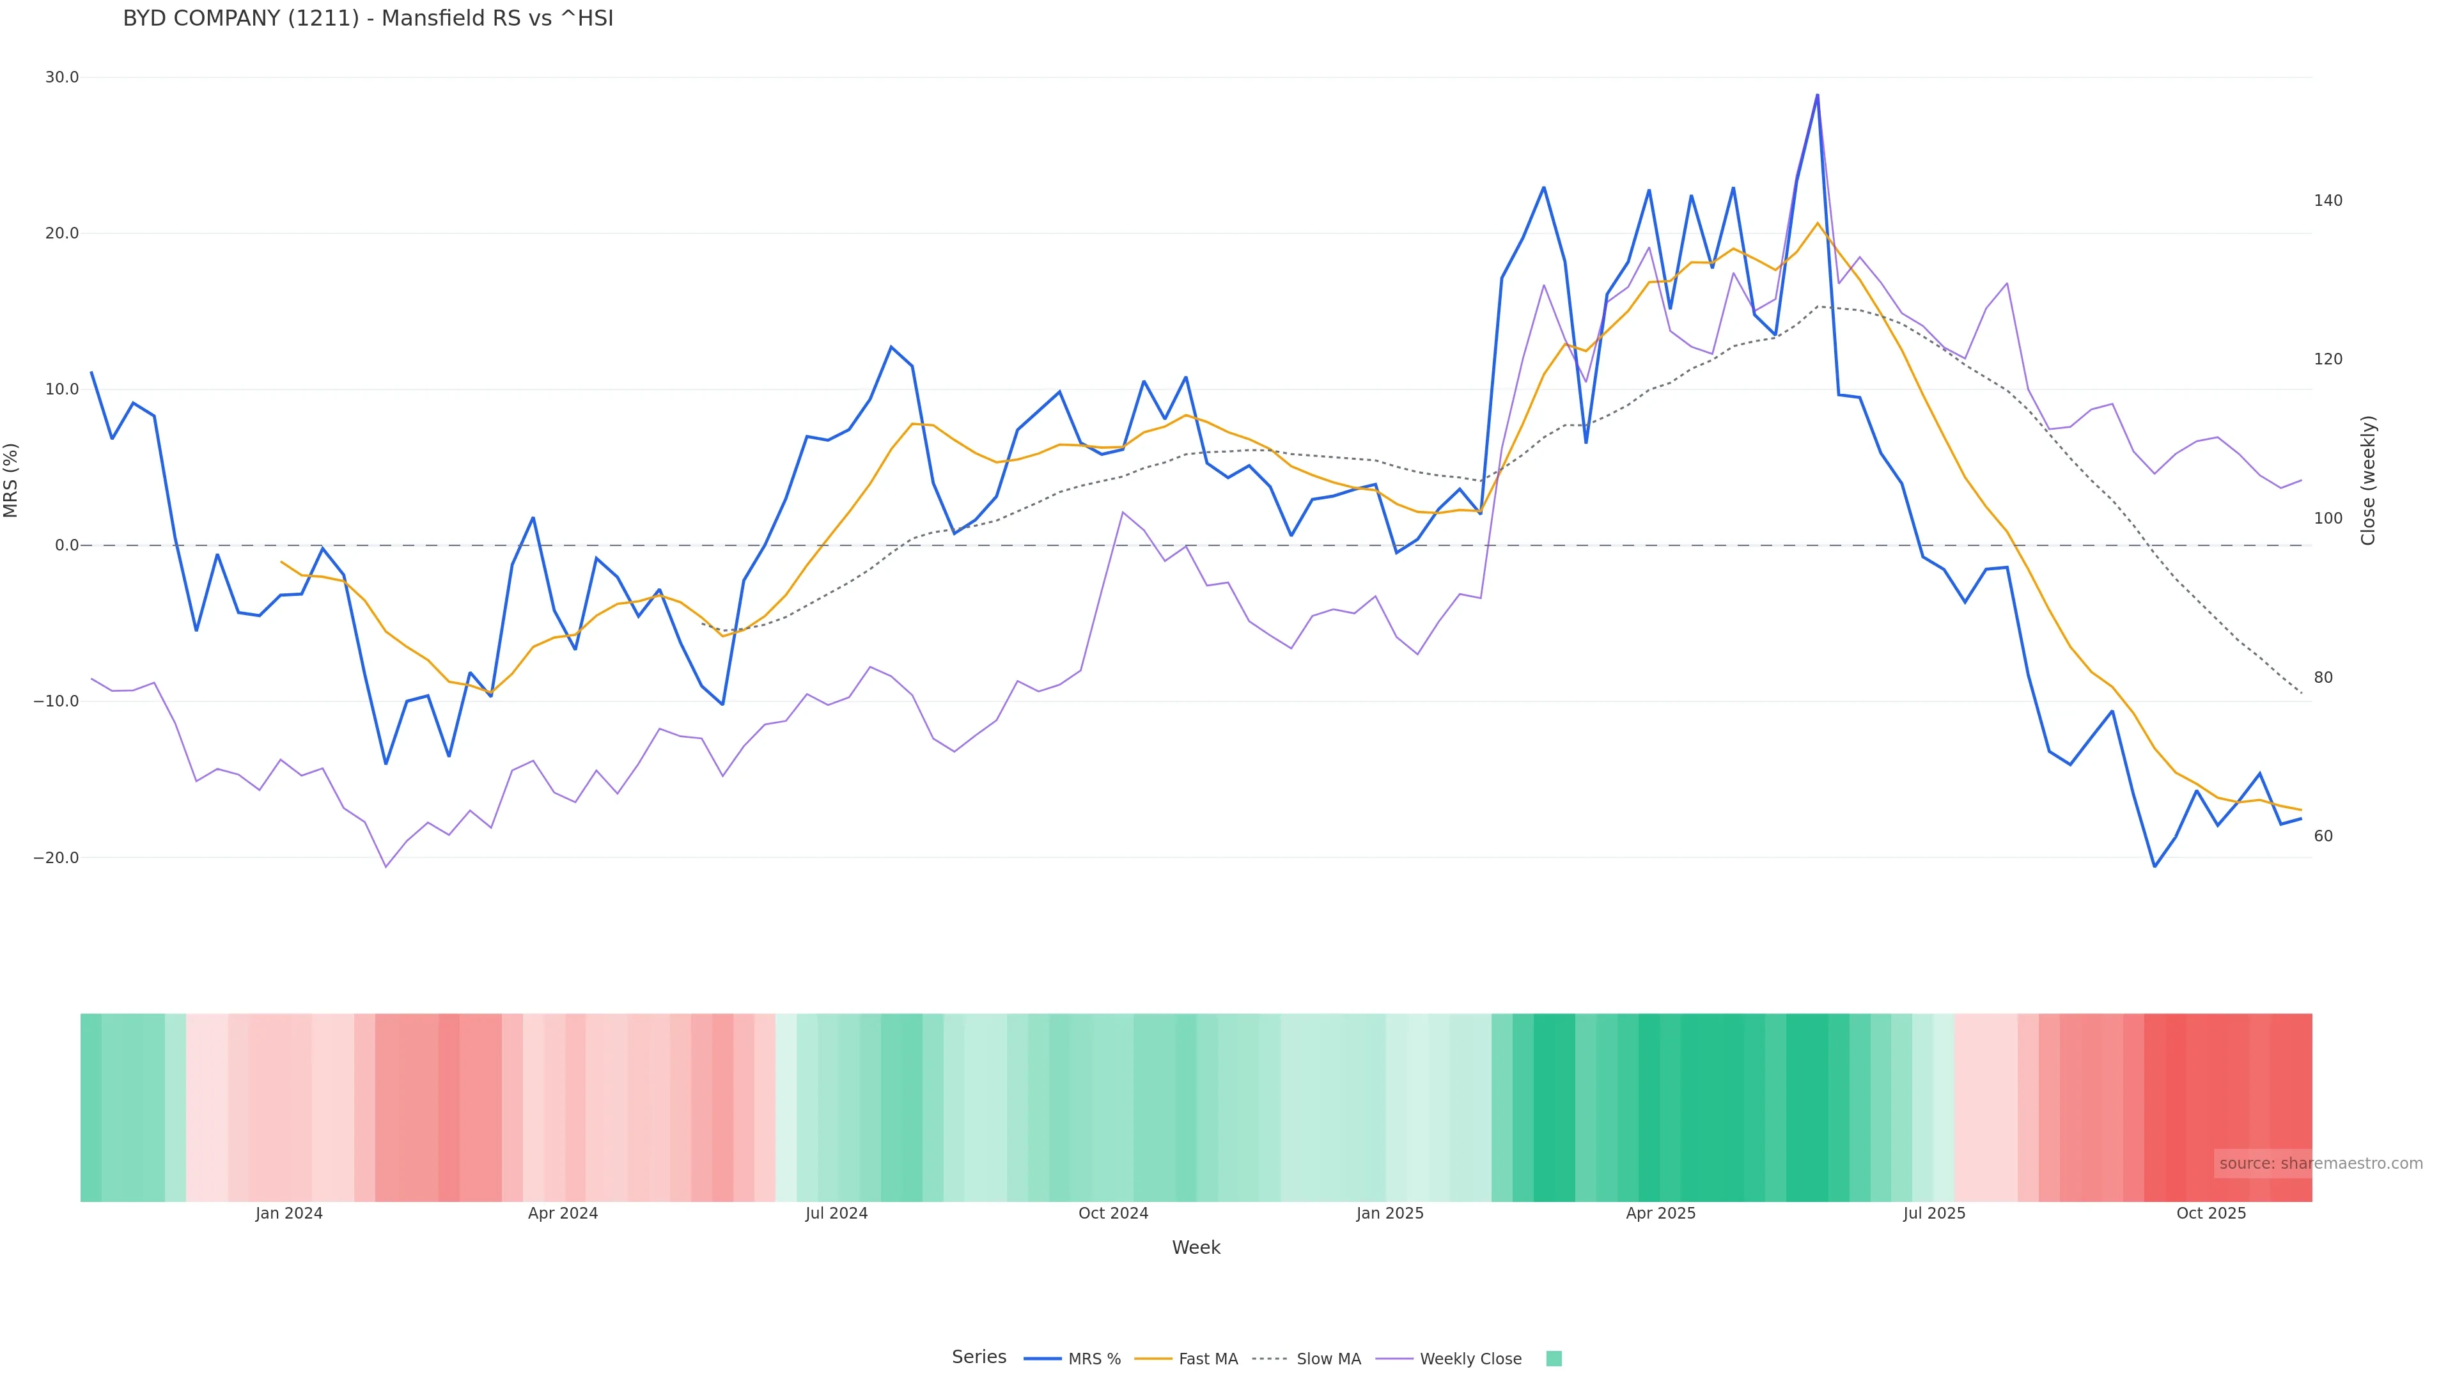Click the 30.0 tick on MRS axis

click(x=62, y=77)
